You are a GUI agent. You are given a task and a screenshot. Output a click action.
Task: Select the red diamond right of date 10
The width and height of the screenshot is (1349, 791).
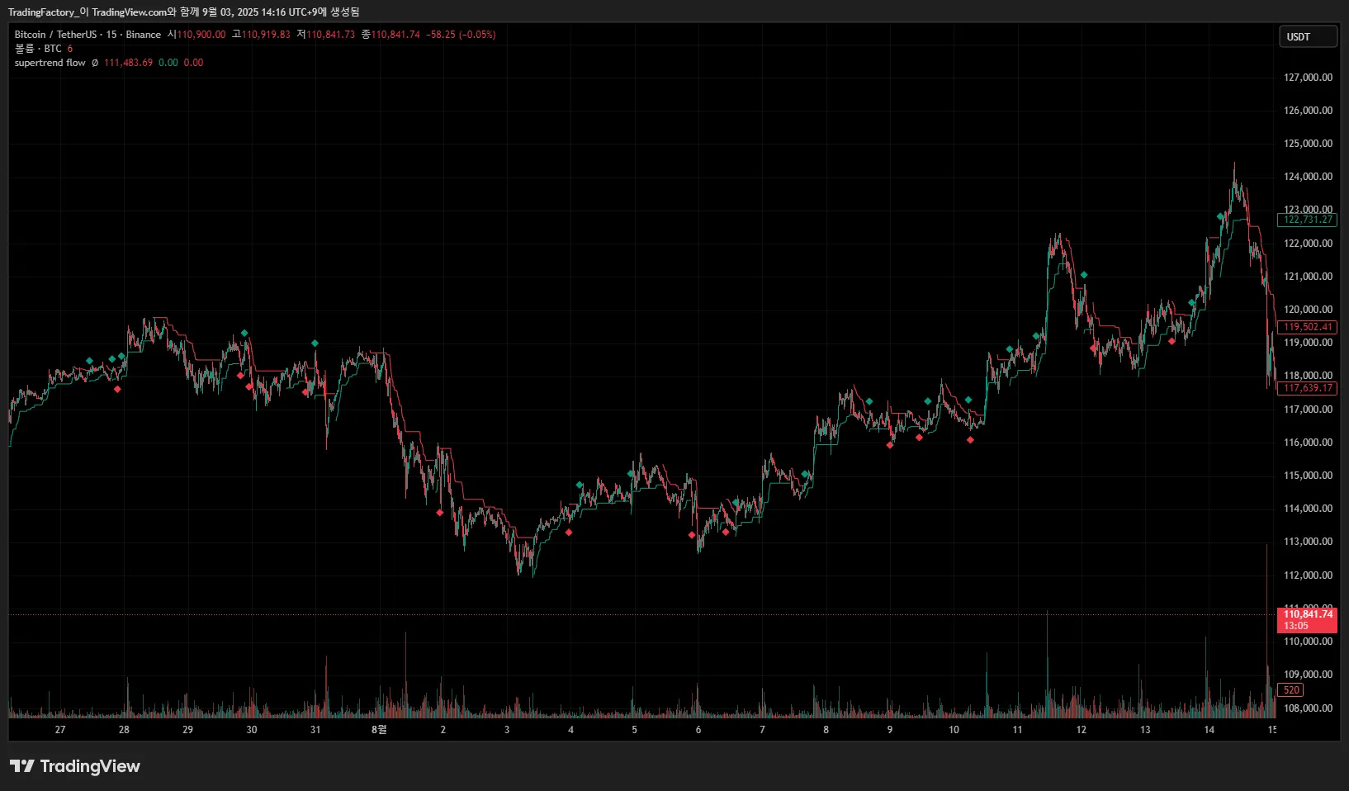[970, 440]
